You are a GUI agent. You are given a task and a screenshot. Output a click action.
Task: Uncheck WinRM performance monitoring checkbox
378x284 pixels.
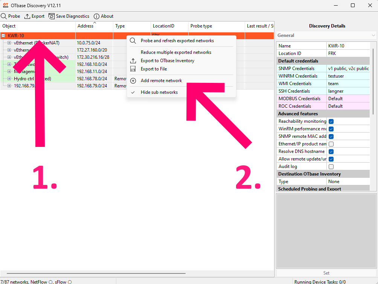click(331, 129)
